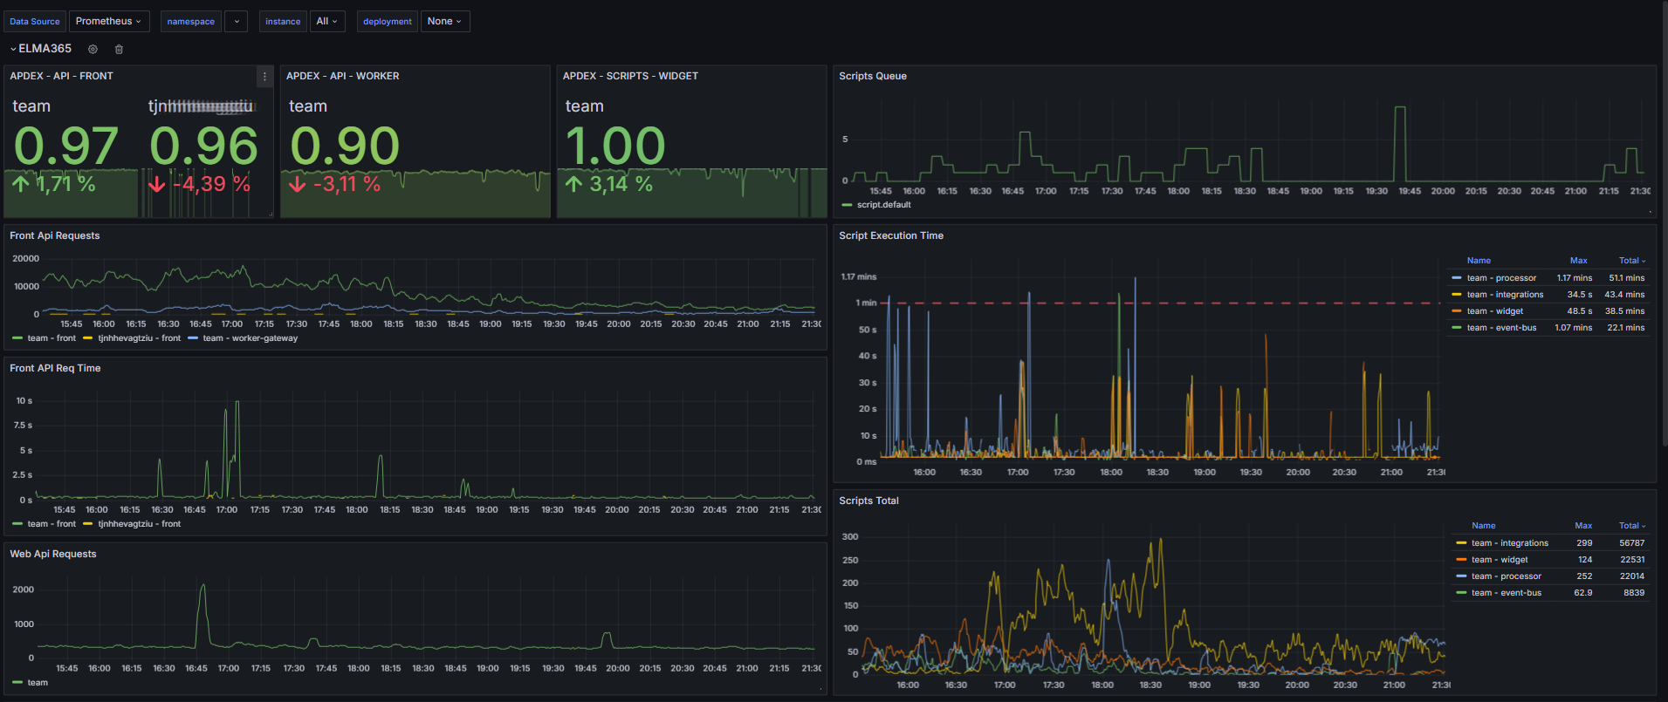
Task: Click APDEX - API - WORKER panel title
Action: 342,77
